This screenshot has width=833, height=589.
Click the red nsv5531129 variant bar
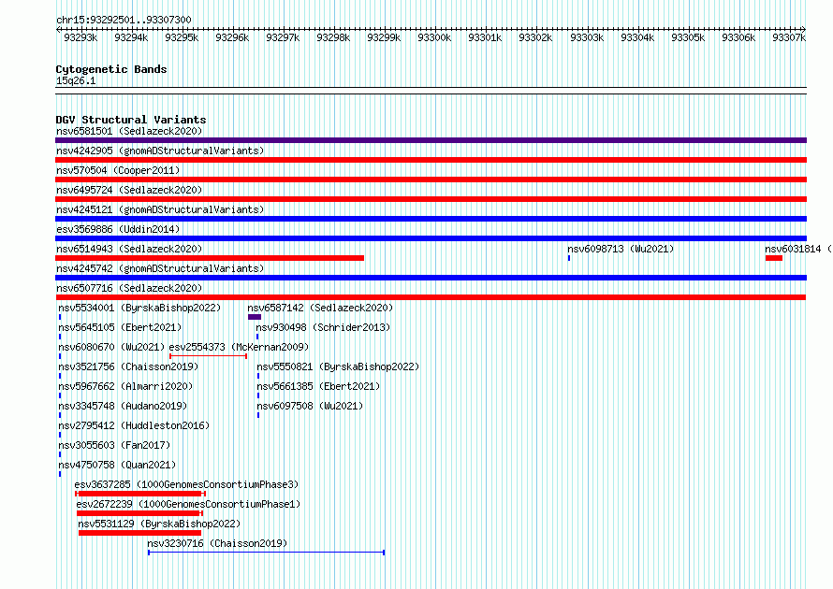[x=139, y=533]
